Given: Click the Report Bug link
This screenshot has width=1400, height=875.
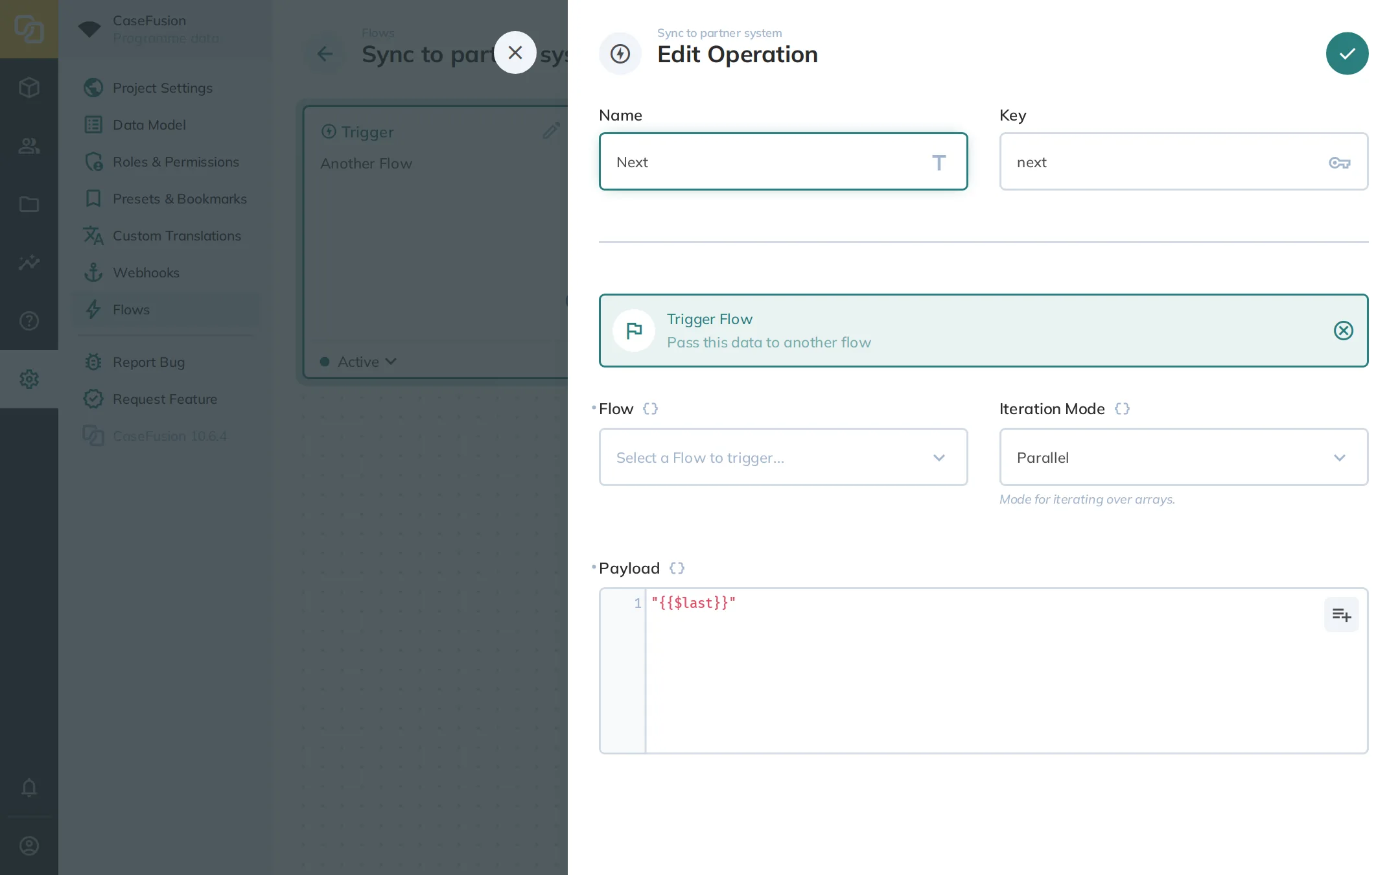Looking at the screenshot, I should 165,362.
